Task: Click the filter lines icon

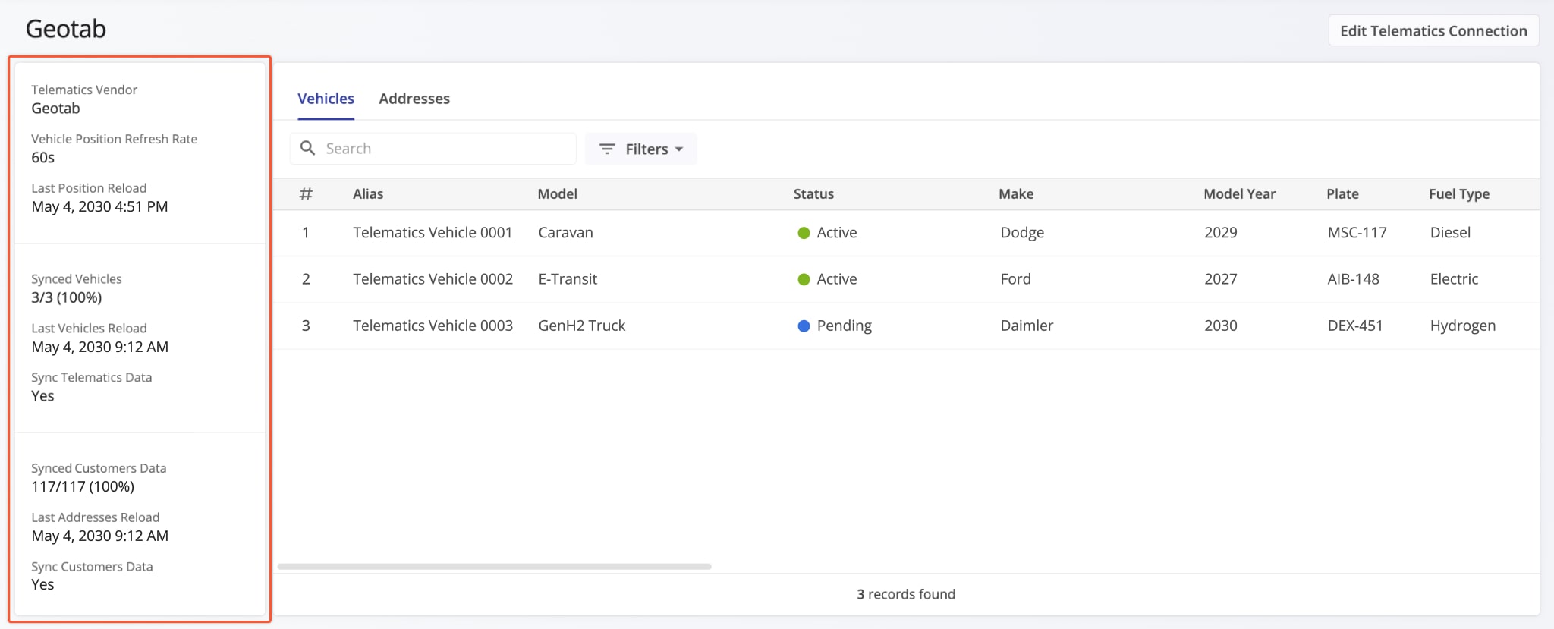Action: point(607,149)
